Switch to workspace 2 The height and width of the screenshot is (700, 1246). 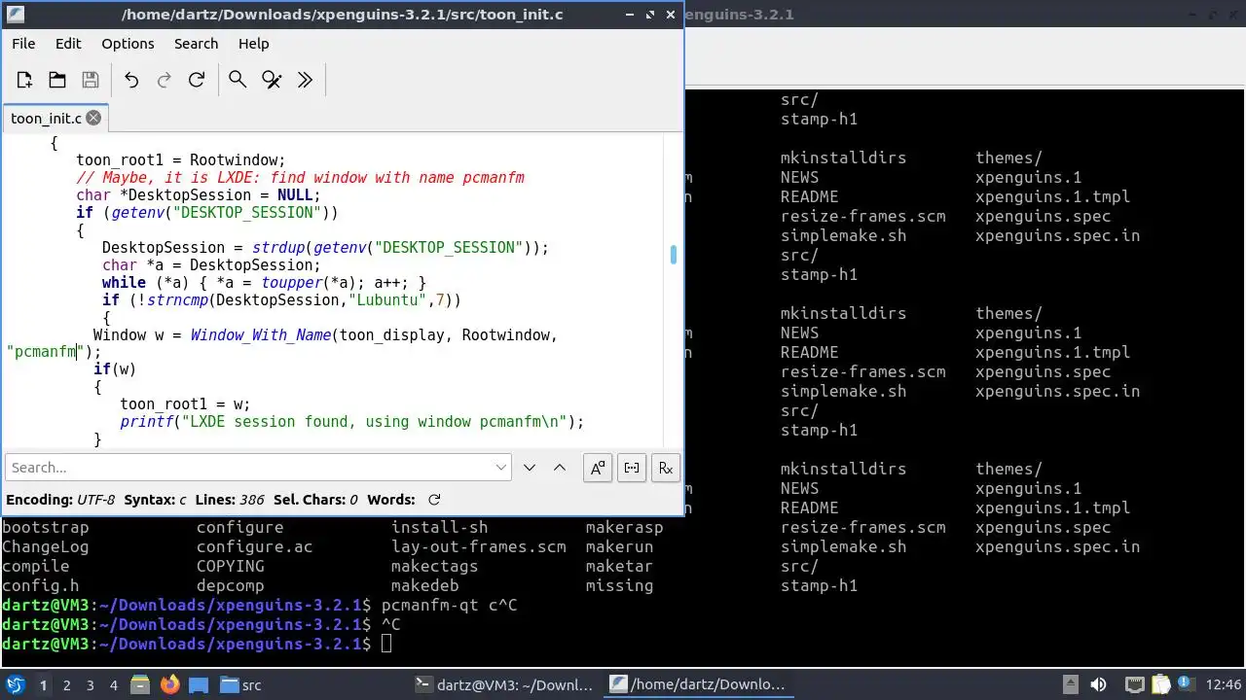tap(66, 685)
